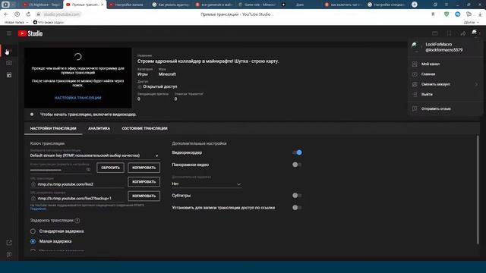Switch to the Аналитика tab

point(99,128)
